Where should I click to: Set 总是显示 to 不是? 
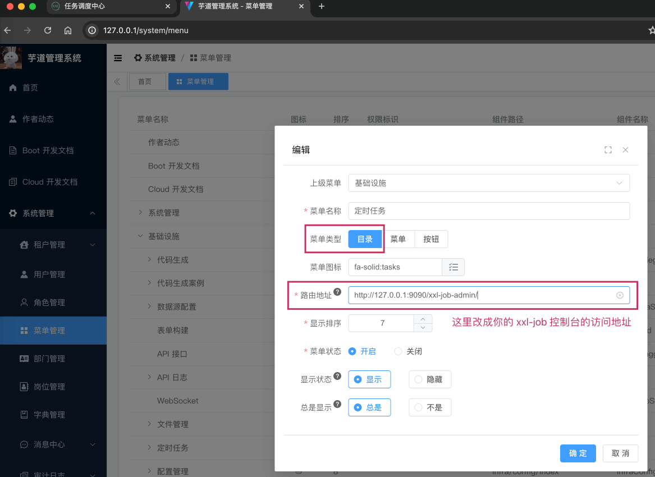coord(429,407)
